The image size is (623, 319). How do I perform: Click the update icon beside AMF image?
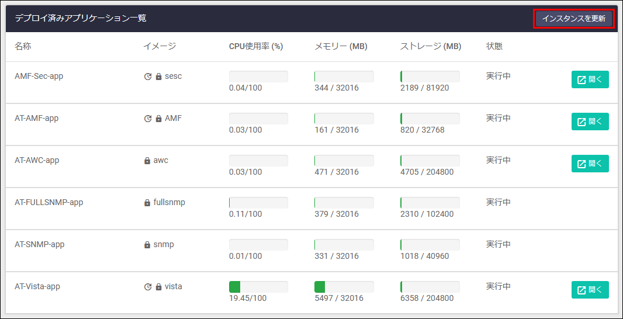click(x=148, y=119)
